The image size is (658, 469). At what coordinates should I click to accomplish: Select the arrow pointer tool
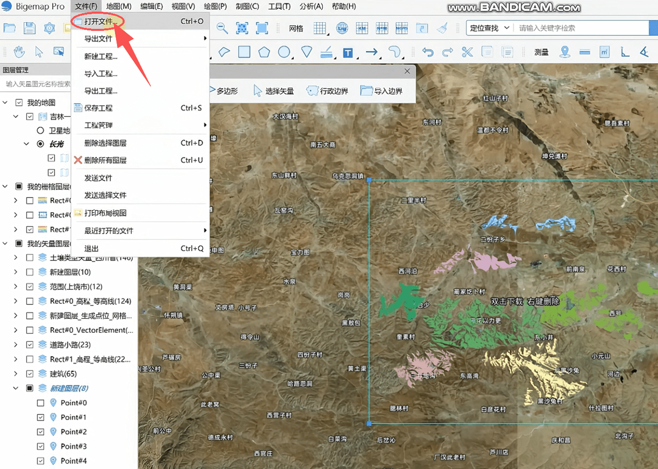click(39, 52)
